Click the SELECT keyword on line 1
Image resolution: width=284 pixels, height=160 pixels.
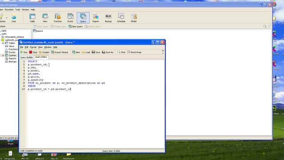[x=32, y=61]
